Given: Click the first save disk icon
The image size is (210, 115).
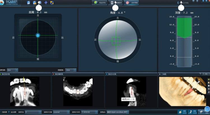Looking at the screenshot, I should 29,3.
